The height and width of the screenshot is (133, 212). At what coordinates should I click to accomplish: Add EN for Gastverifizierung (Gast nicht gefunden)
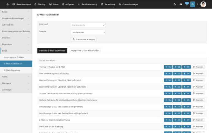tap(186, 87)
